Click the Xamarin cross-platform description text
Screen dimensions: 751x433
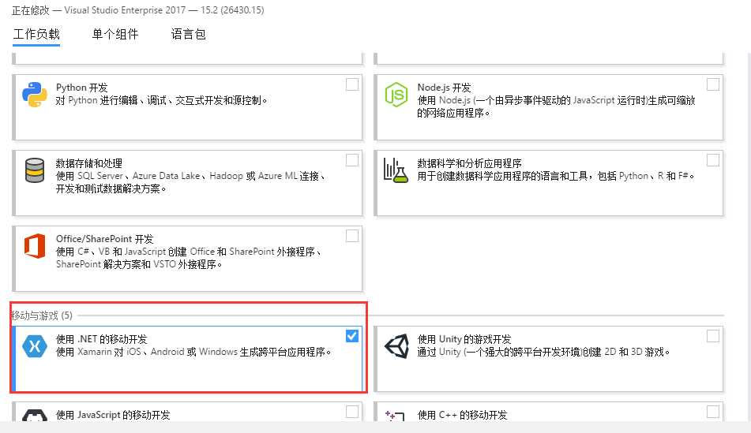[193, 352]
